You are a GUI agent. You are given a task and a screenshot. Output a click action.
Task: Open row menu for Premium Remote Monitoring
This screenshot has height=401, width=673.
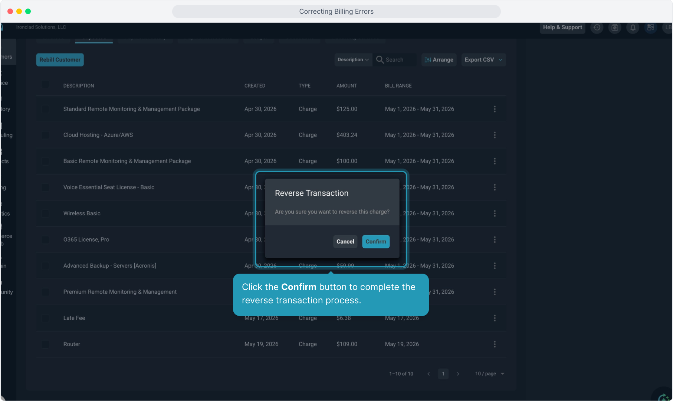tap(495, 292)
